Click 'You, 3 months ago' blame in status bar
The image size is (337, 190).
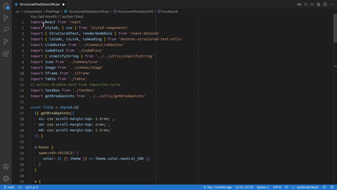pyautogui.click(x=217, y=187)
